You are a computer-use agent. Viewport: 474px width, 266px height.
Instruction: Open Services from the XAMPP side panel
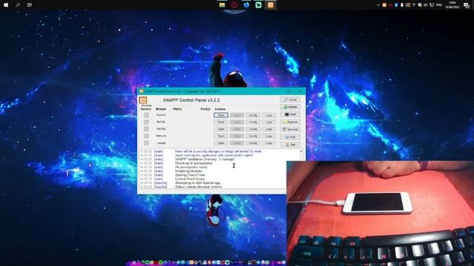pos(290,129)
